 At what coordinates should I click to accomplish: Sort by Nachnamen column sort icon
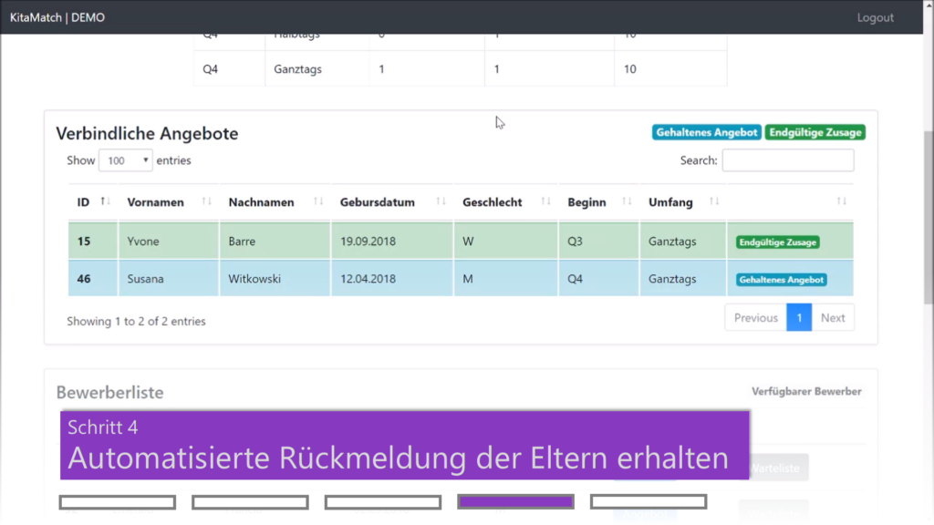(318, 201)
